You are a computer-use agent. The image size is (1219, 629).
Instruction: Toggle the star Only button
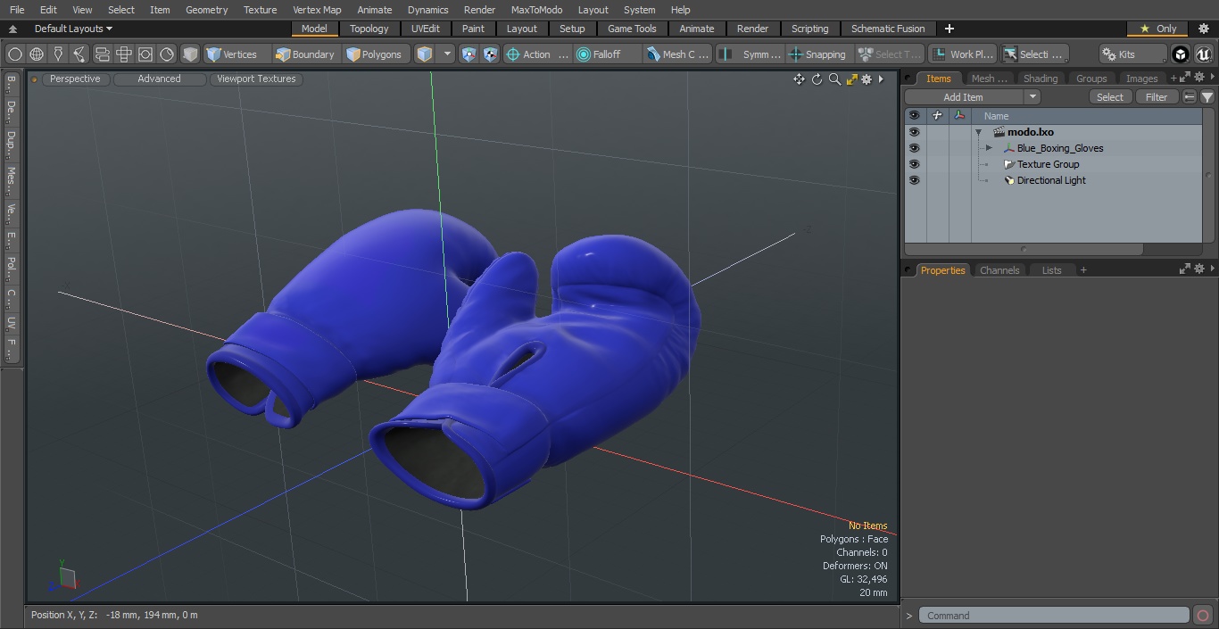(1157, 29)
